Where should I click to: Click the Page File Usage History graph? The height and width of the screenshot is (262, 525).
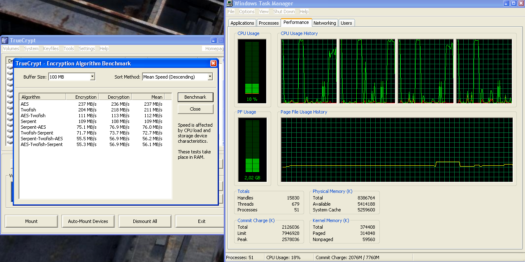click(397, 150)
